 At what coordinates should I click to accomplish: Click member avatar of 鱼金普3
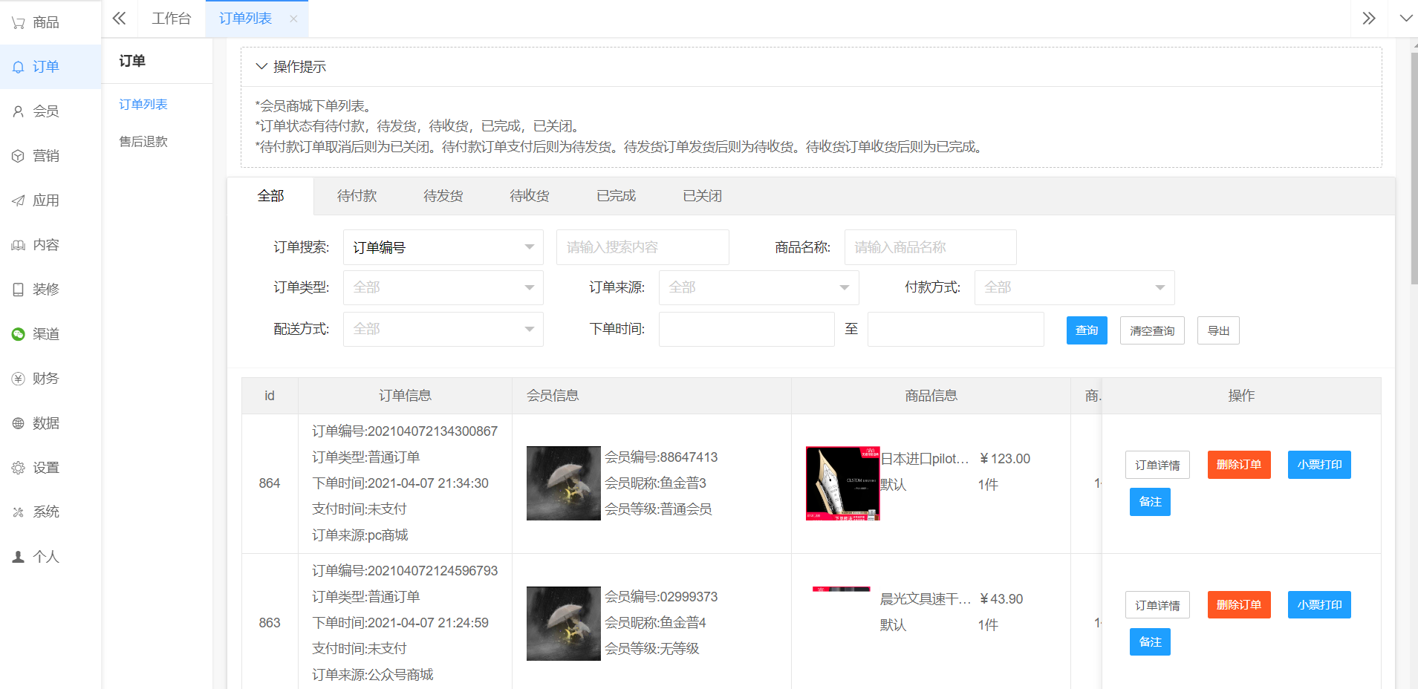click(x=564, y=483)
